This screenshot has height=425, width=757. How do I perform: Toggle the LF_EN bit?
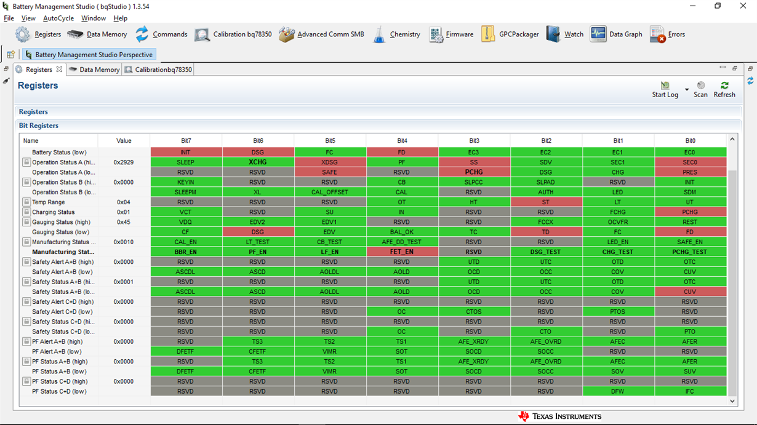pos(329,252)
